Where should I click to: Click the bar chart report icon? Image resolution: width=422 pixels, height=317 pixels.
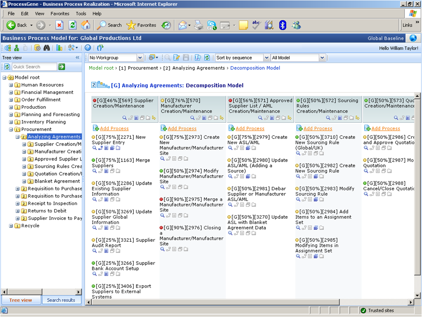(59, 48)
